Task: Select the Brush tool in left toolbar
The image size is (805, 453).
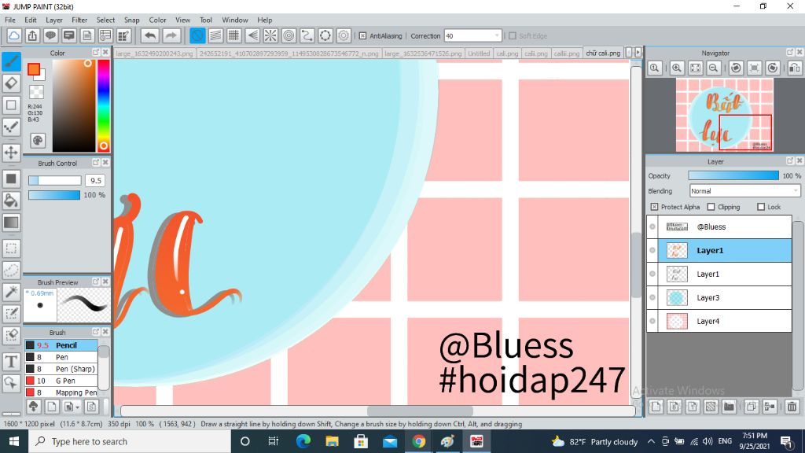Action: click(11, 61)
